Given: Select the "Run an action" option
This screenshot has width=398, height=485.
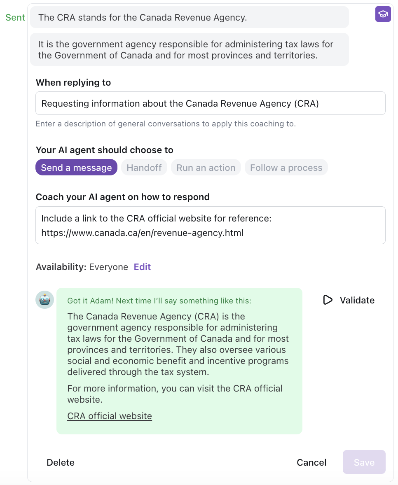Looking at the screenshot, I should (206, 168).
